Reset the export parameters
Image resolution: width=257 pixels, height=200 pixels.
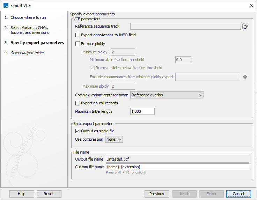[49, 194]
